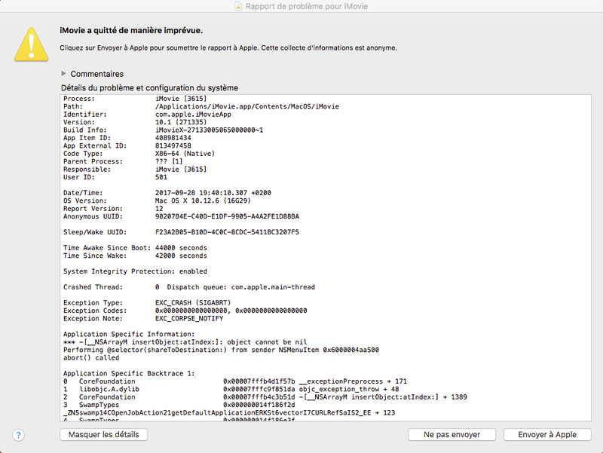Click identifier com.apple.iMovieApp
Screen dimensions: 603x453
[193, 115]
